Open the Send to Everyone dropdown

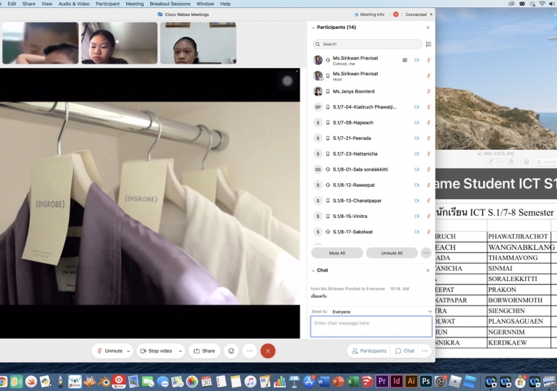pyautogui.click(x=382, y=311)
